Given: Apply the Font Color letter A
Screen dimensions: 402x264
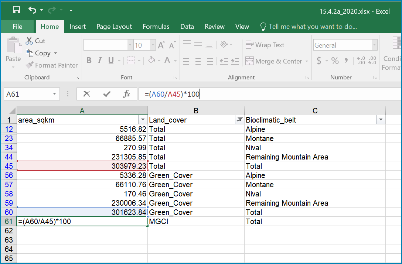Looking at the screenshot, I should tap(167, 61).
